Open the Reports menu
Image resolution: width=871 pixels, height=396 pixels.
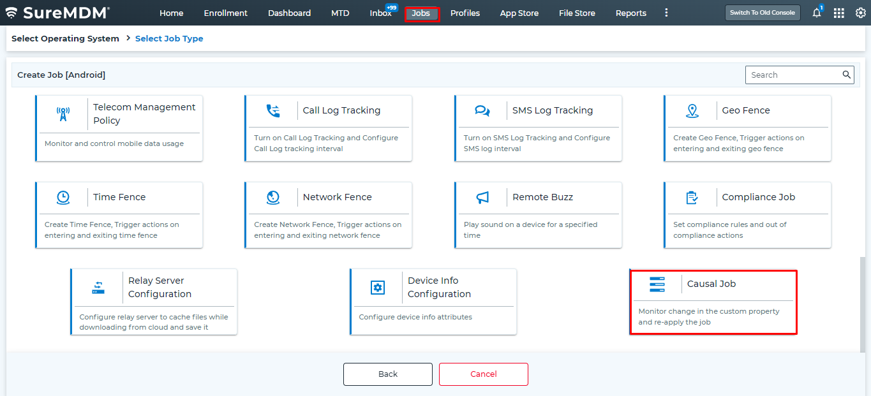click(630, 13)
